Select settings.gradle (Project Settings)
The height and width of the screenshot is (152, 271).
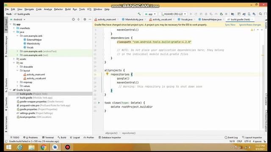point(35,113)
